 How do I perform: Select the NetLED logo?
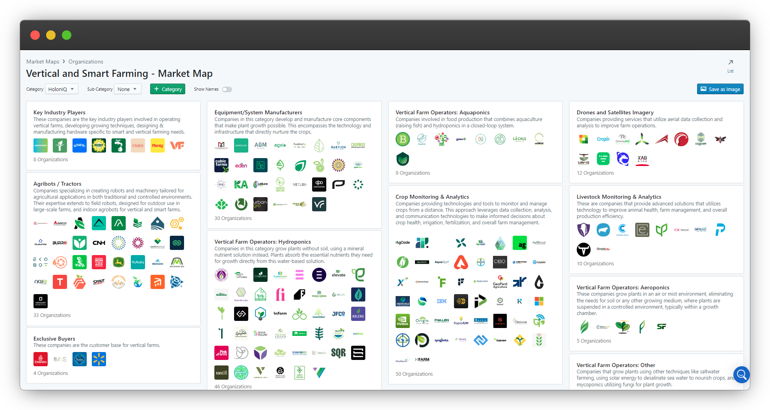click(299, 184)
